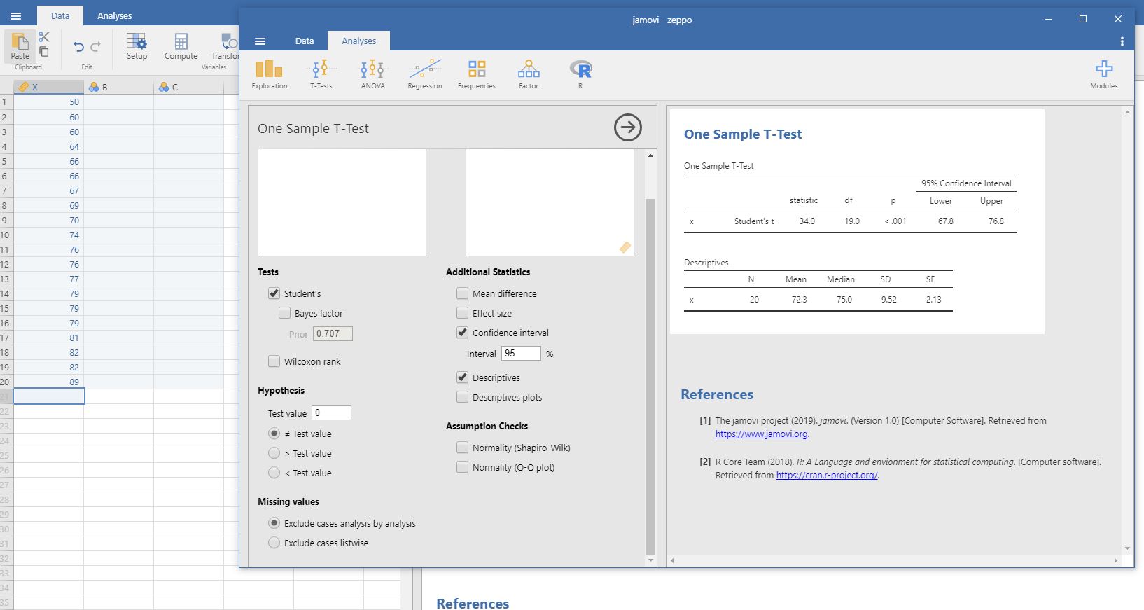Screen dimensions: 1144x610
Task: Select Exclude cases analysis by analysis
Action: pos(274,523)
